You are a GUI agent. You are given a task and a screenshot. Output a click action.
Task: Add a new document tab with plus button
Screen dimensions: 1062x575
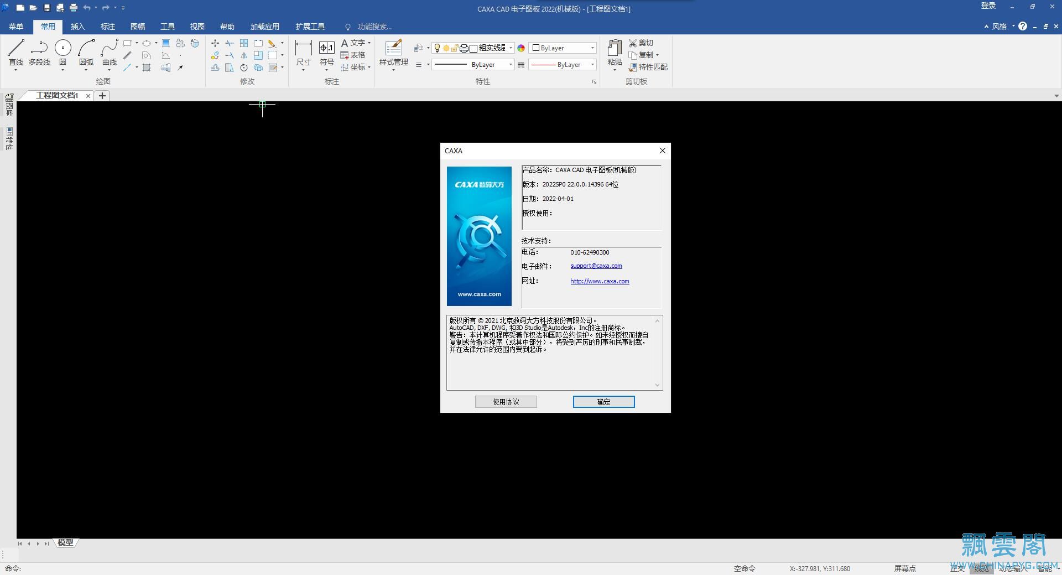(102, 96)
